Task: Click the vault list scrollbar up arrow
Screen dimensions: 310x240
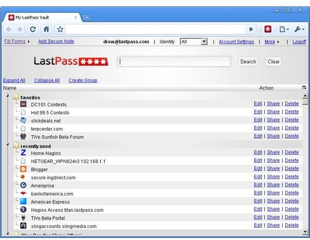Action: (x=305, y=96)
